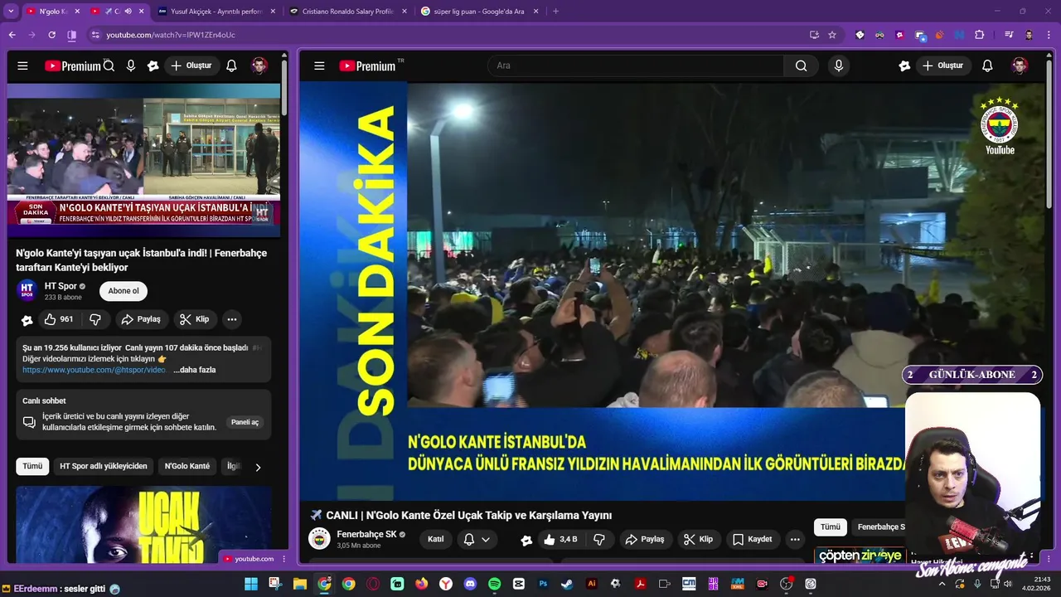Open browser extensions puzzle icon

click(x=980, y=35)
